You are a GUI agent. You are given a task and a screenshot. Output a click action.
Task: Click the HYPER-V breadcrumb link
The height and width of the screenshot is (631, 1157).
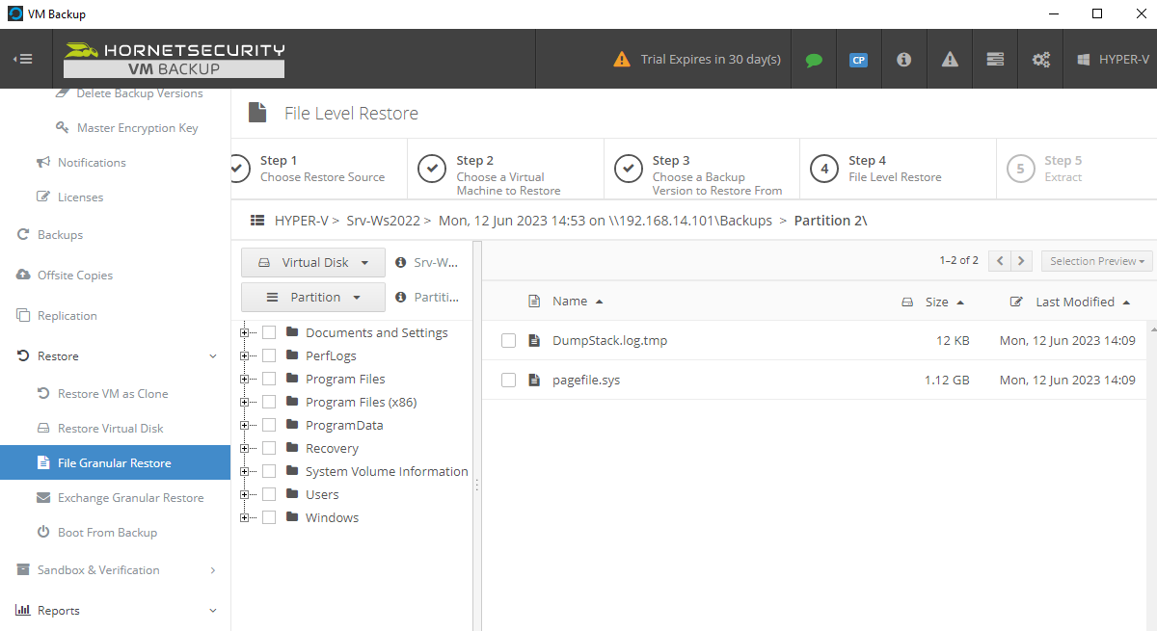301,221
